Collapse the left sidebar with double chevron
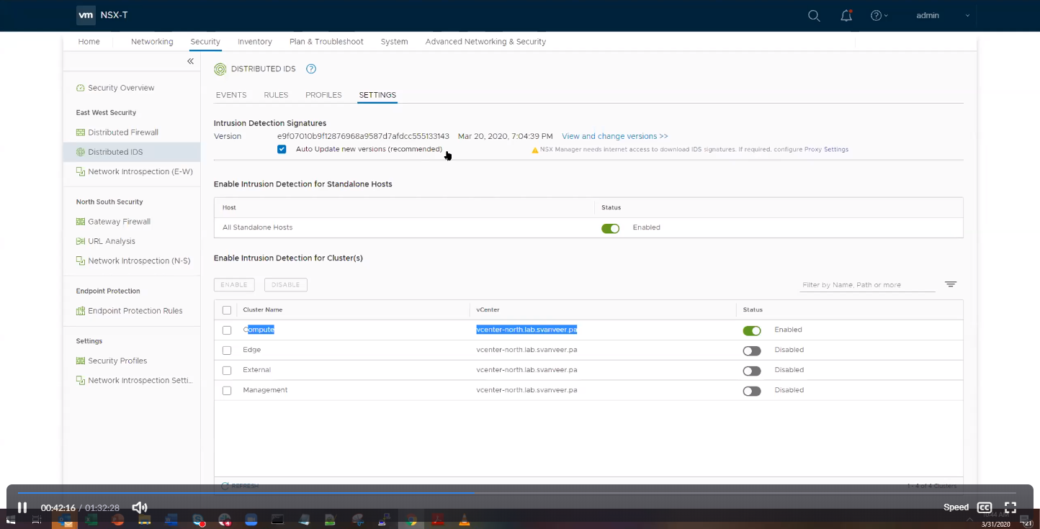This screenshot has height=529, width=1040. pyautogui.click(x=190, y=62)
